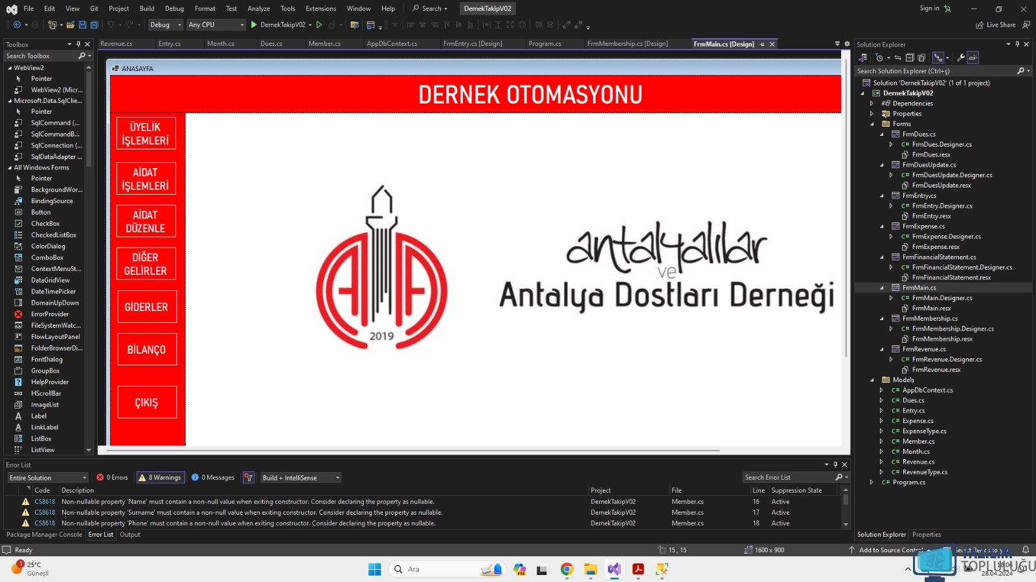This screenshot has height=582, width=1036.
Task: Select DataGridView in the Toolbox
Action: (x=50, y=280)
